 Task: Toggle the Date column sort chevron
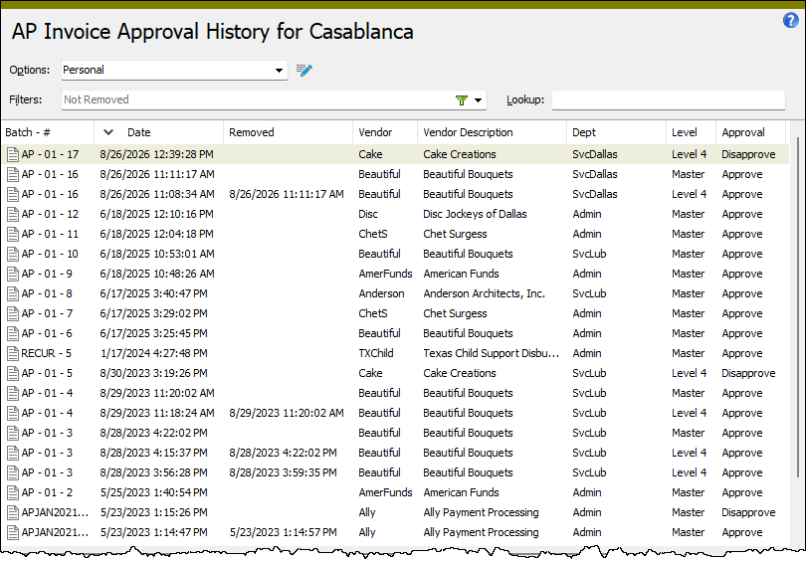[x=107, y=132]
